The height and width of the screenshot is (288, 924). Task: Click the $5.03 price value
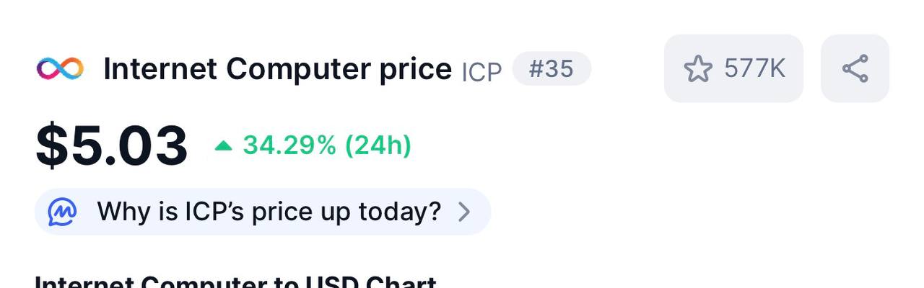click(112, 146)
